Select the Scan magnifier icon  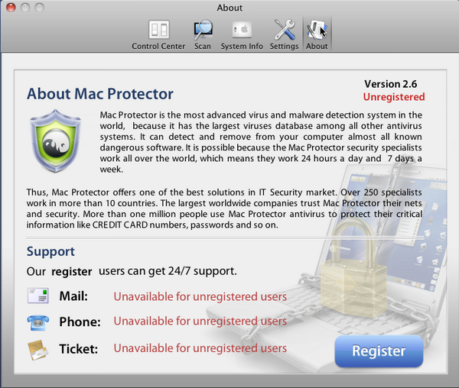coord(203,30)
